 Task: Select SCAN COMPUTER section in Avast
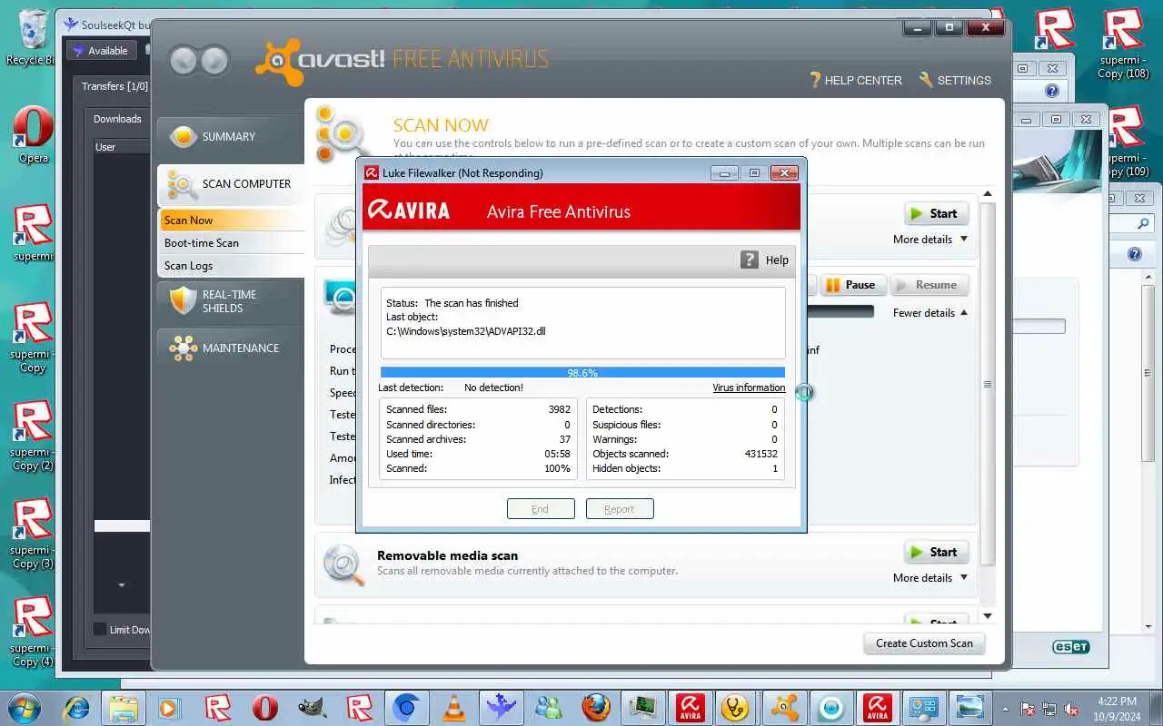tap(230, 184)
